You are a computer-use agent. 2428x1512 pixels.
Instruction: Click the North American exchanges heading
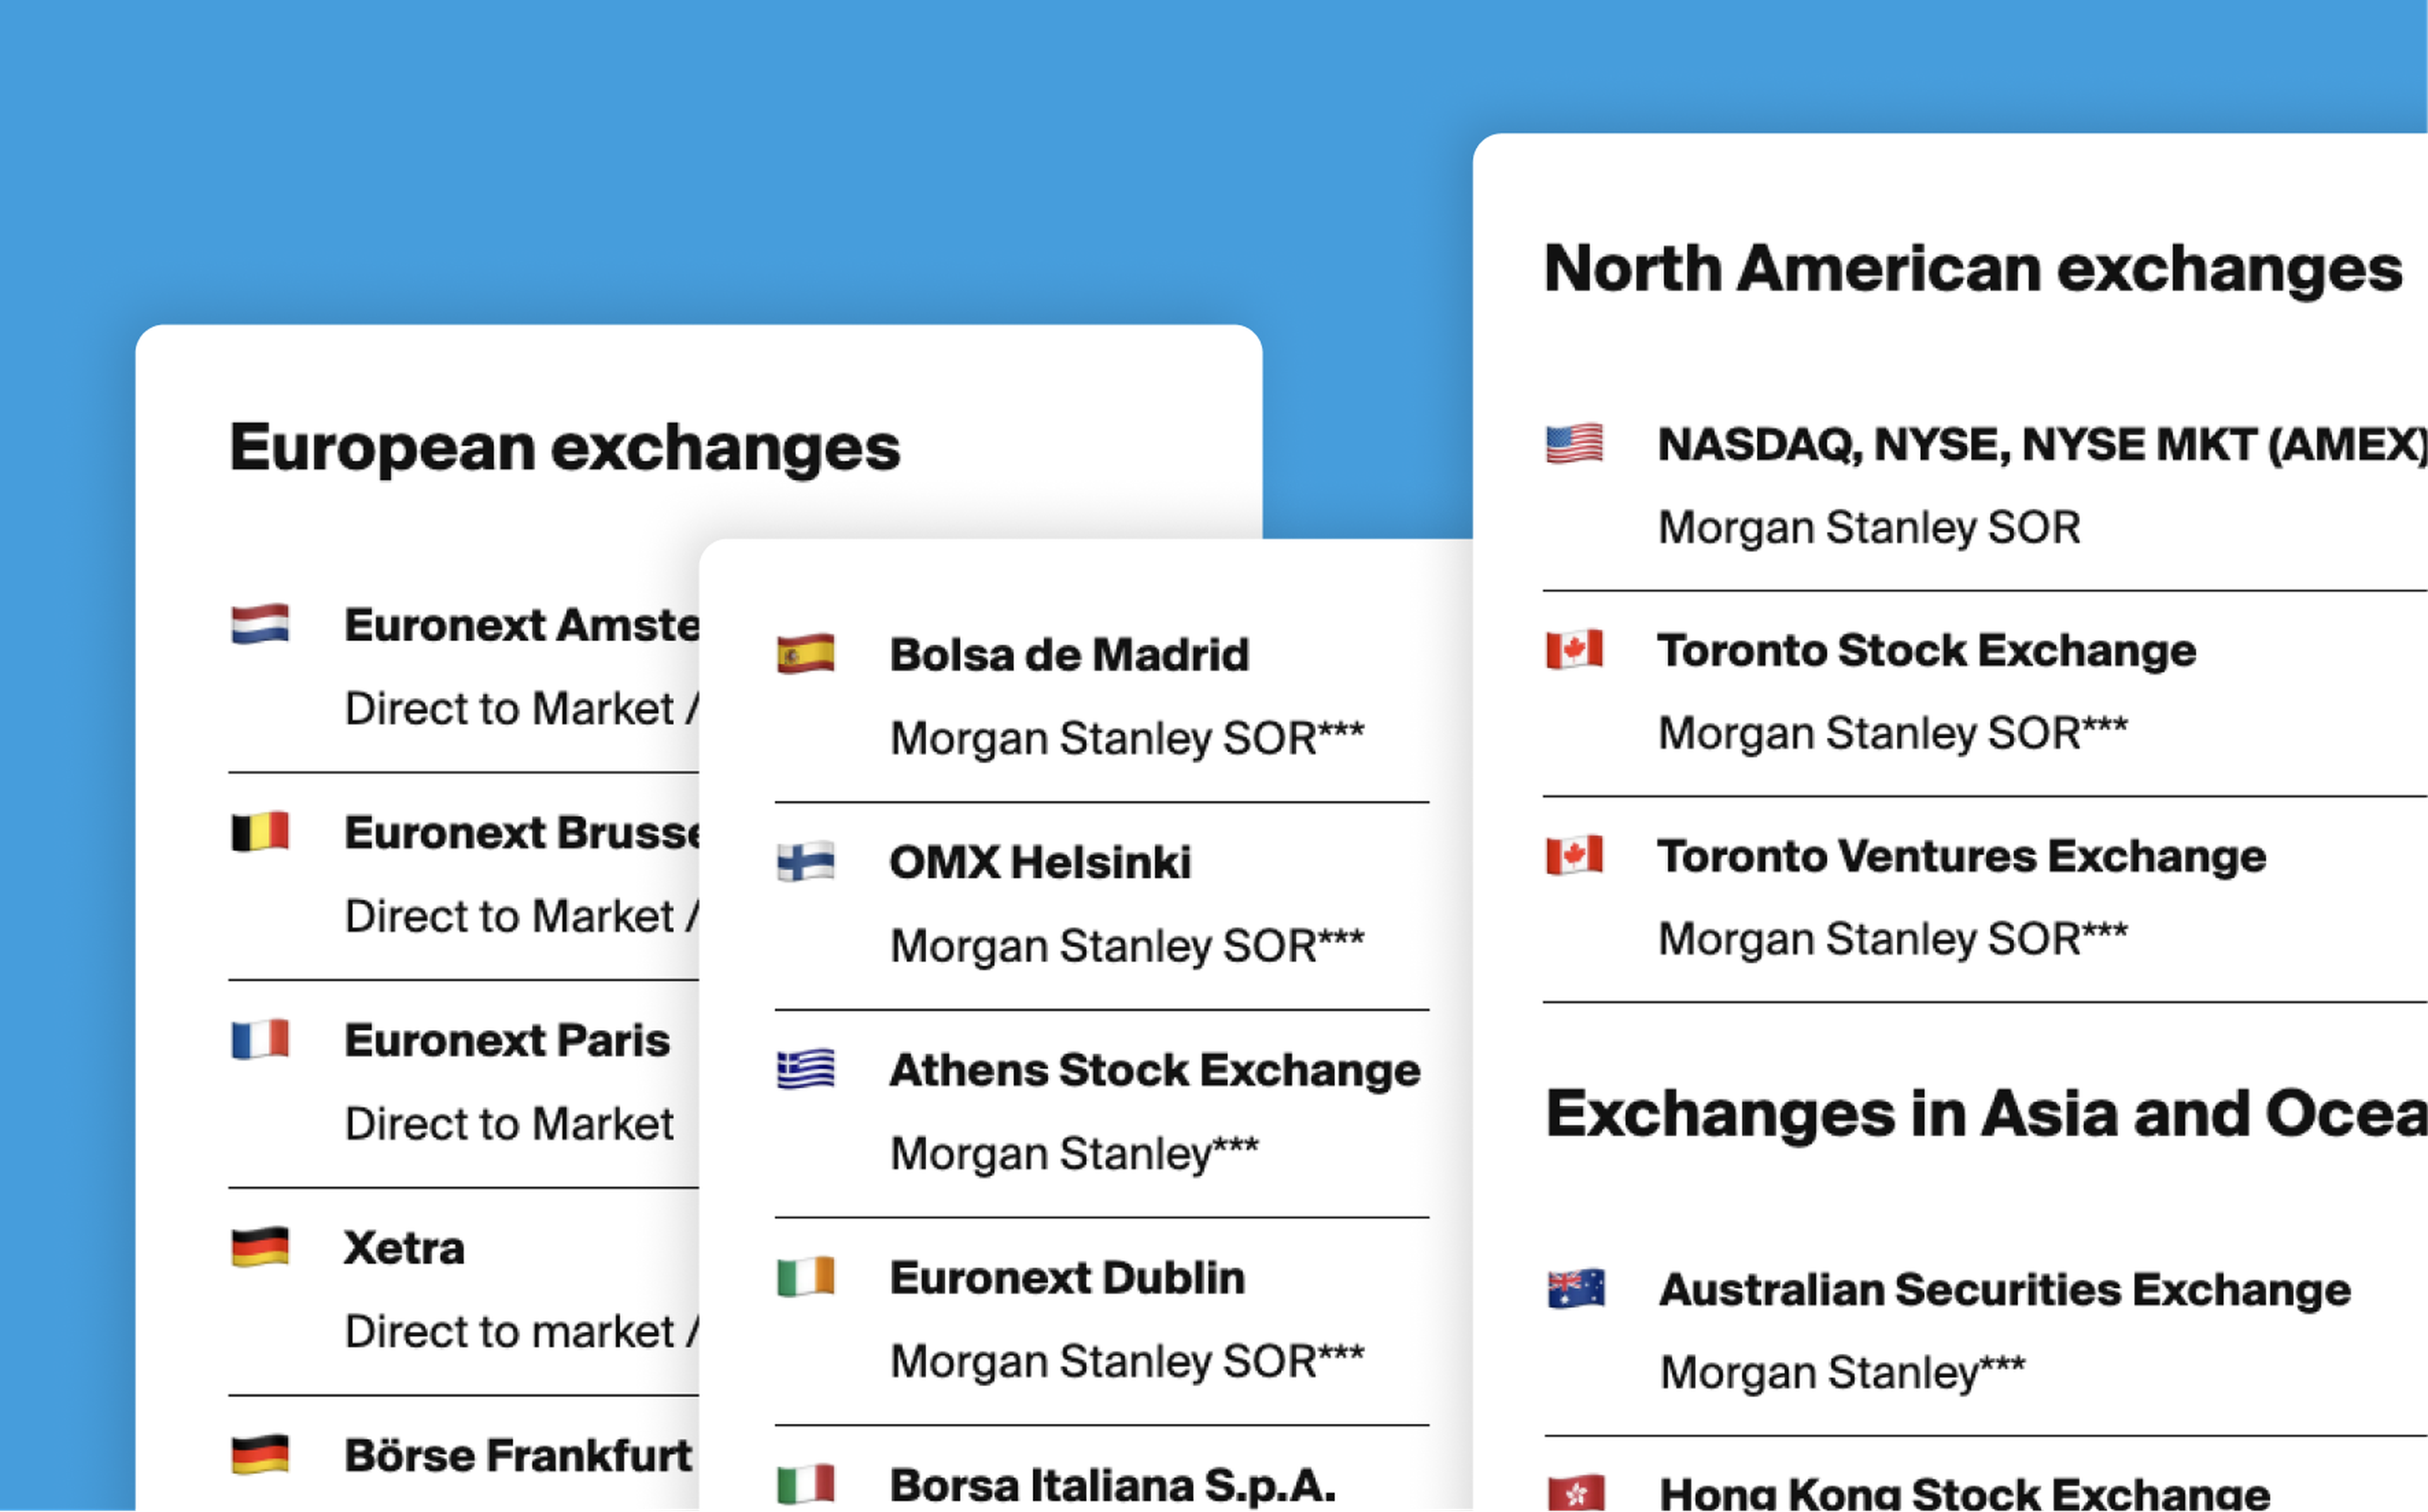[1972, 269]
